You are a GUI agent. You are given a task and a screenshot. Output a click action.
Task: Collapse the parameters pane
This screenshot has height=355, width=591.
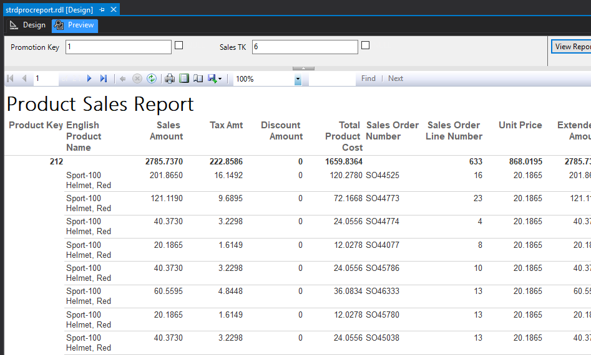point(303,69)
